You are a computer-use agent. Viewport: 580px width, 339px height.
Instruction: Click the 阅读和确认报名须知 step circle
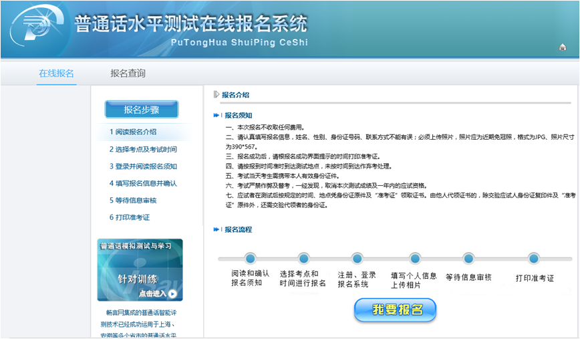click(251, 259)
